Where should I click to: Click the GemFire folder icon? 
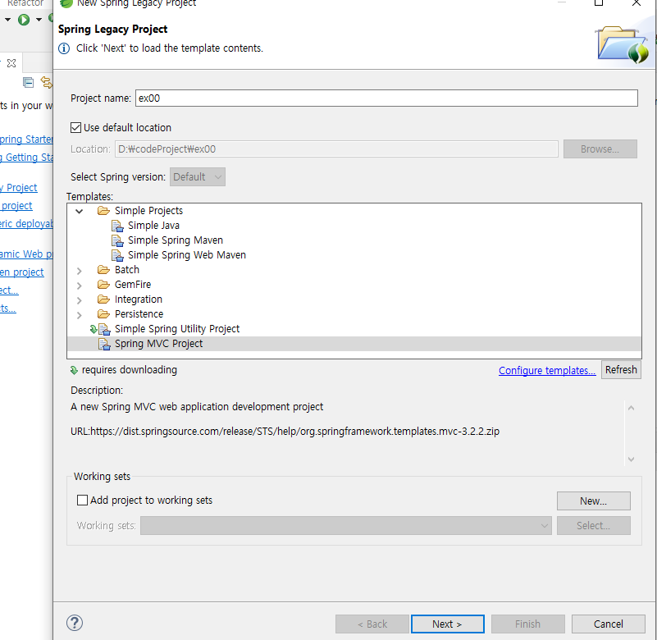pos(103,285)
